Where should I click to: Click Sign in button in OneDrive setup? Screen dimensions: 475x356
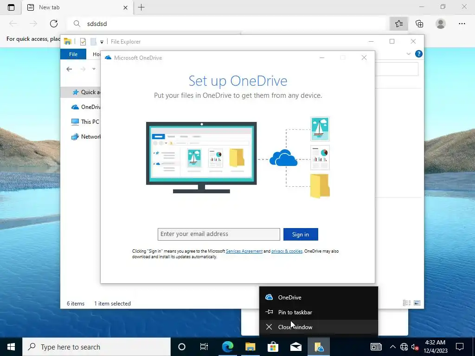[301, 234]
